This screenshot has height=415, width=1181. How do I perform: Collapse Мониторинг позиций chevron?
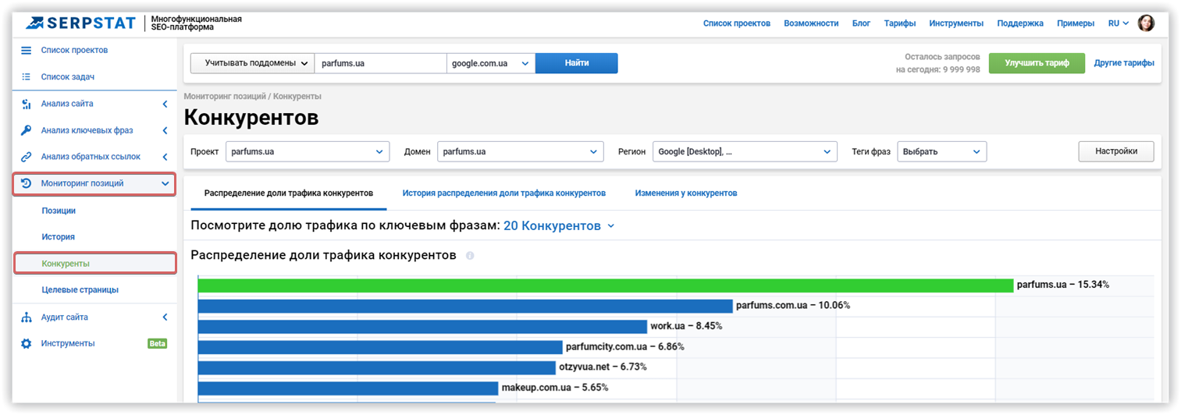165,184
